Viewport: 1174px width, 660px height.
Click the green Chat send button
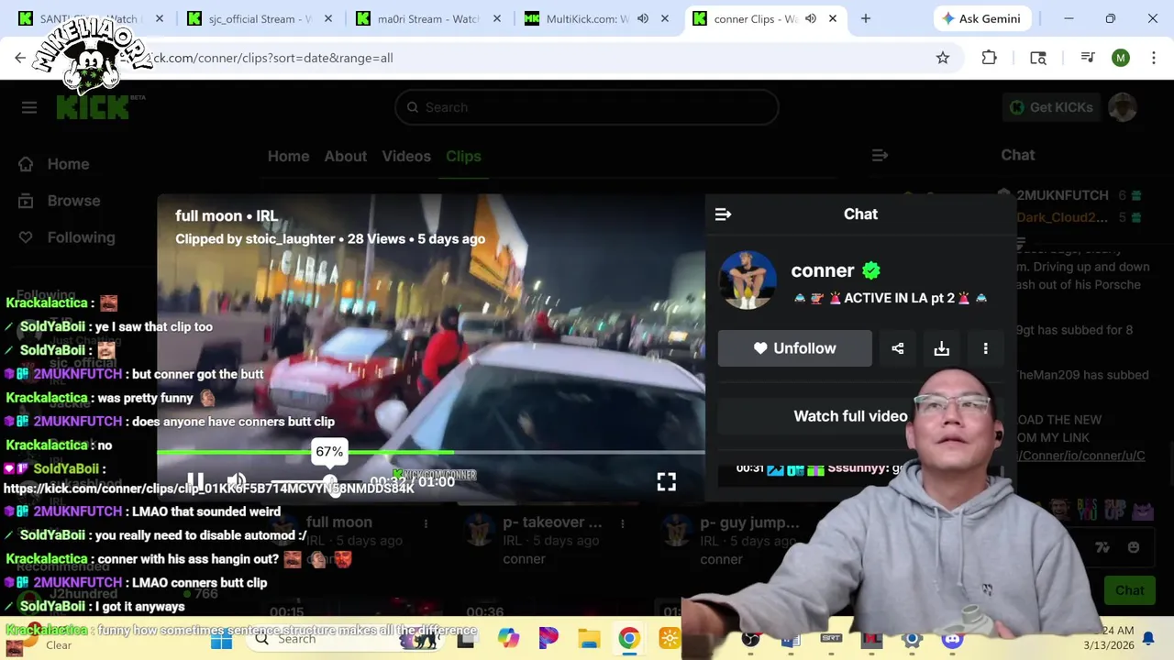click(x=1129, y=591)
